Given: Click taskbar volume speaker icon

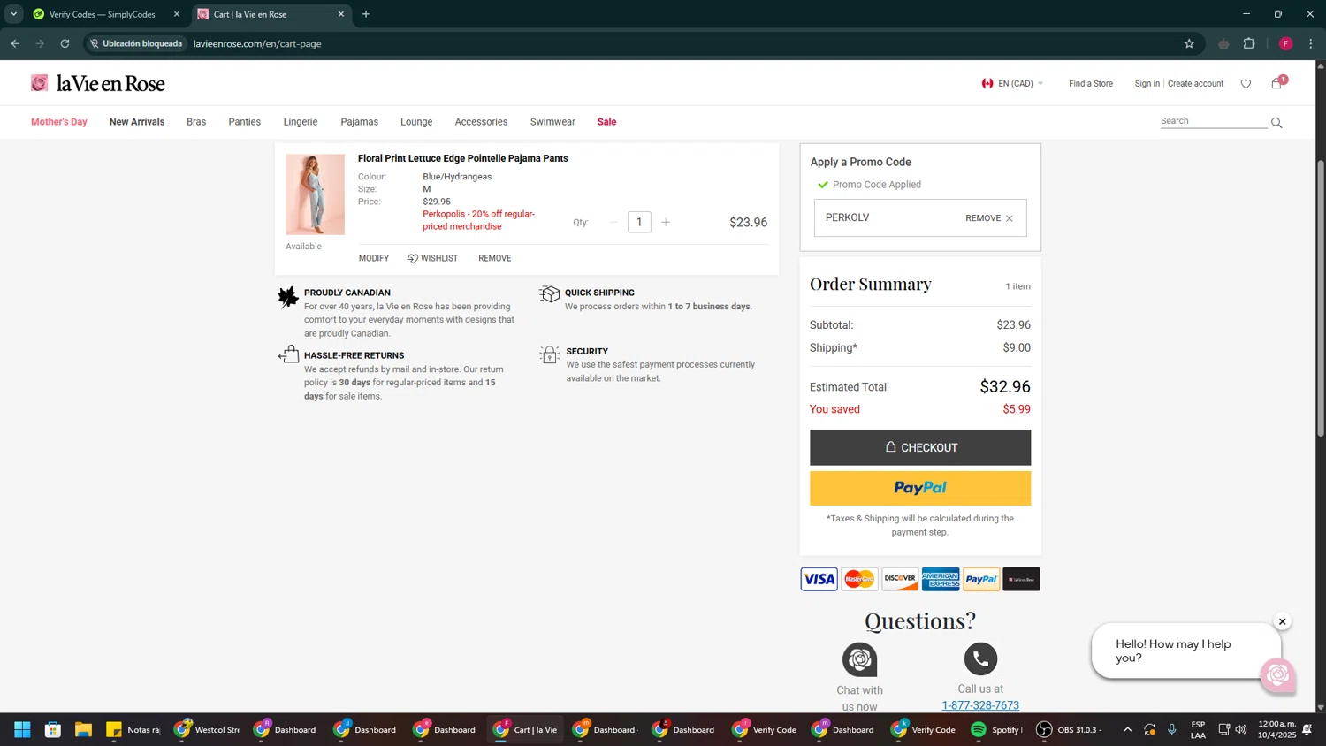Looking at the screenshot, I should pos(1241,730).
